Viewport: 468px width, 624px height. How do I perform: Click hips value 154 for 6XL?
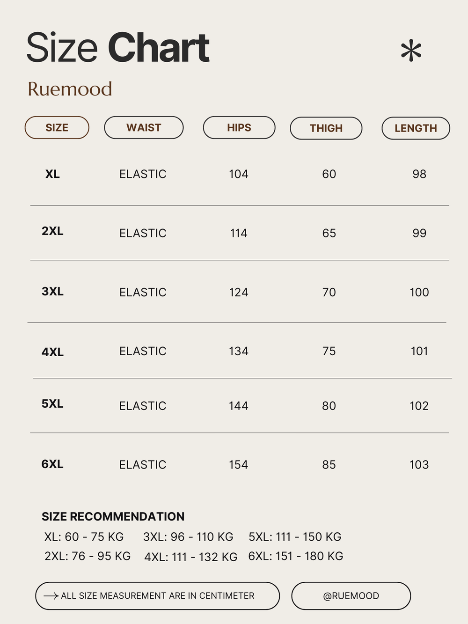pyautogui.click(x=239, y=465)
